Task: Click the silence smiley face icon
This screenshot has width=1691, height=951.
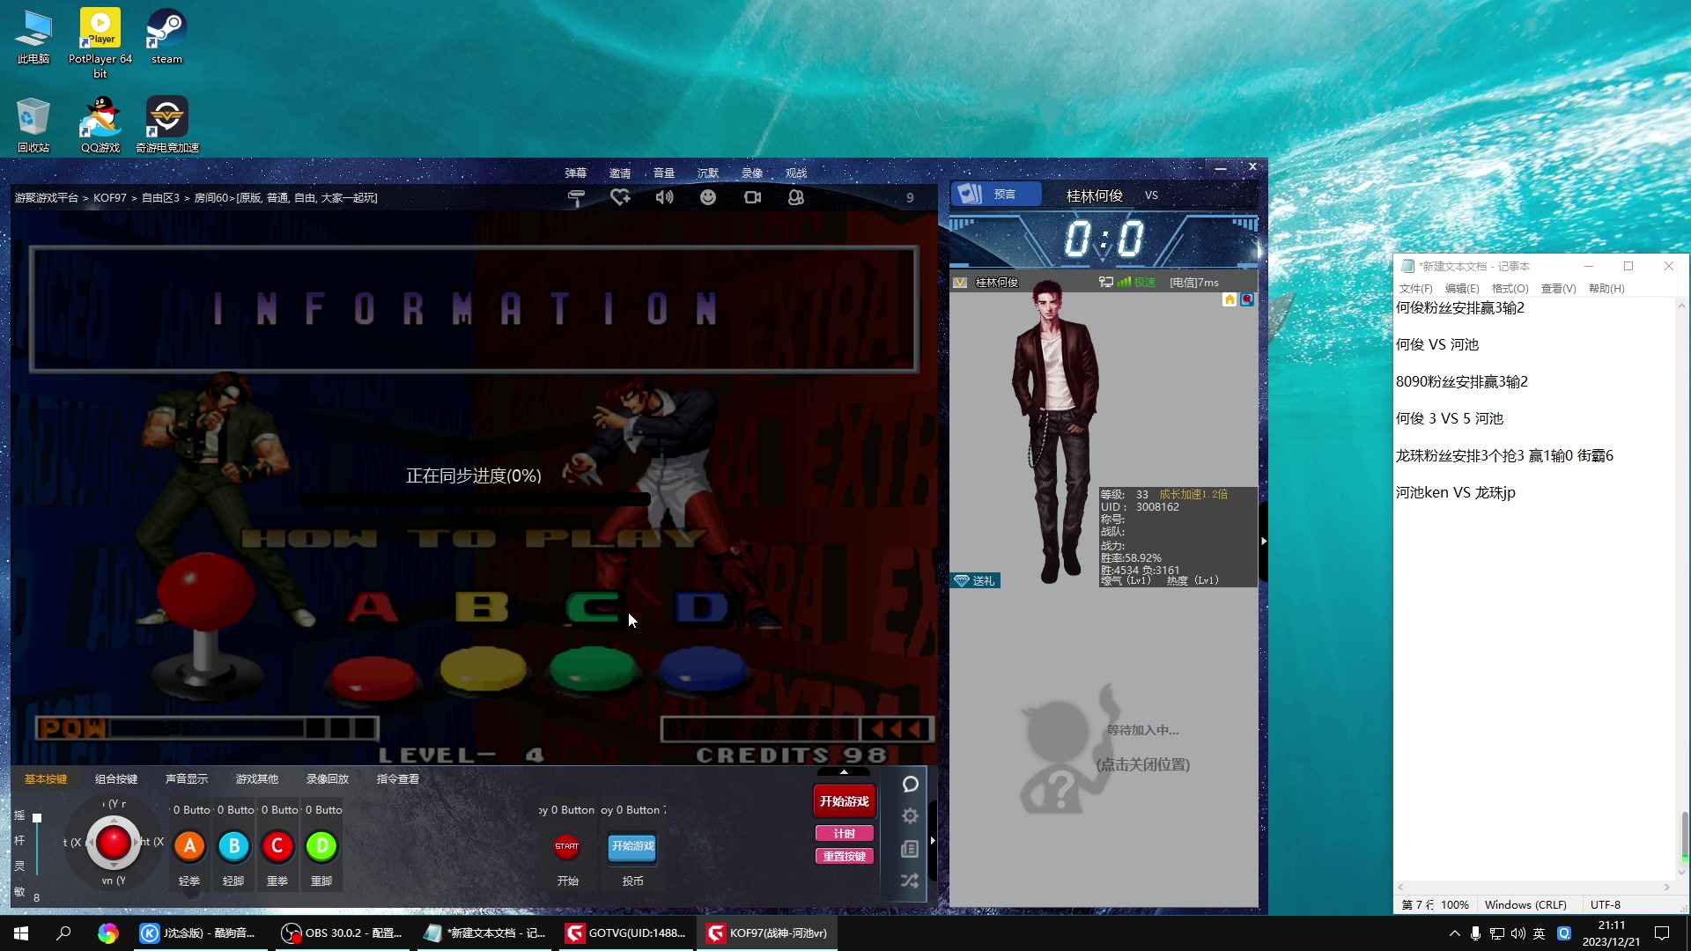Action: pos(708,197)
